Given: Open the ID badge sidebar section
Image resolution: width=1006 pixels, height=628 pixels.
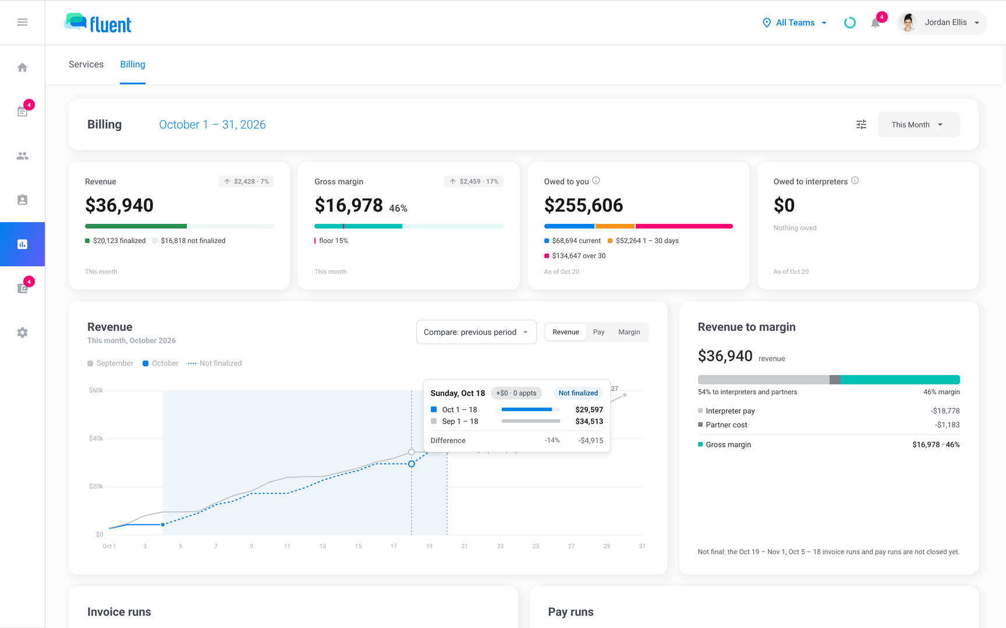Looking at the screenshot, I should click(22, 200).
